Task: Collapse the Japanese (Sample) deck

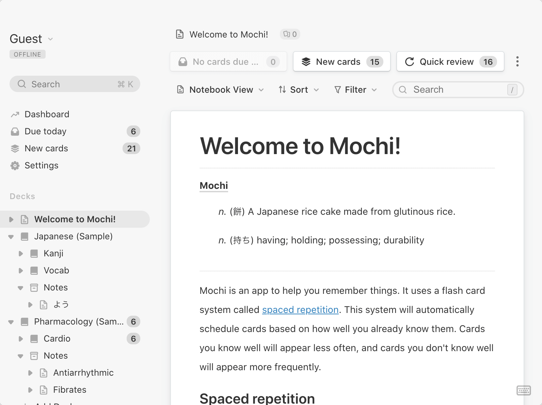Action: click(11, 237)
